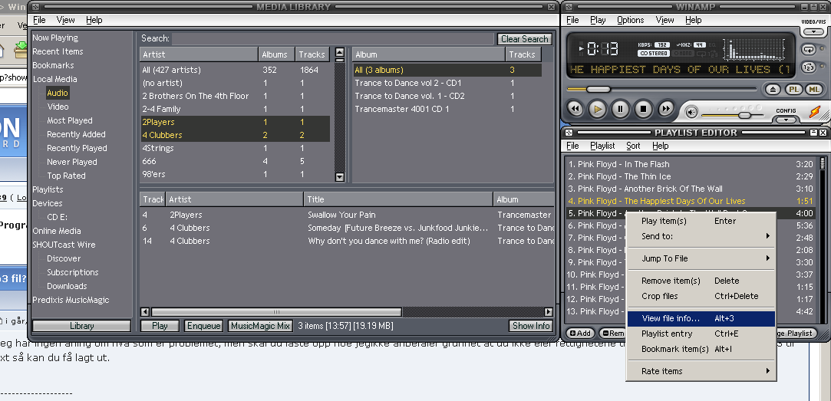Viewport: 831px width, 401px height.
Task: Open Winamp main window View menu
Action: tap(664, 20)
